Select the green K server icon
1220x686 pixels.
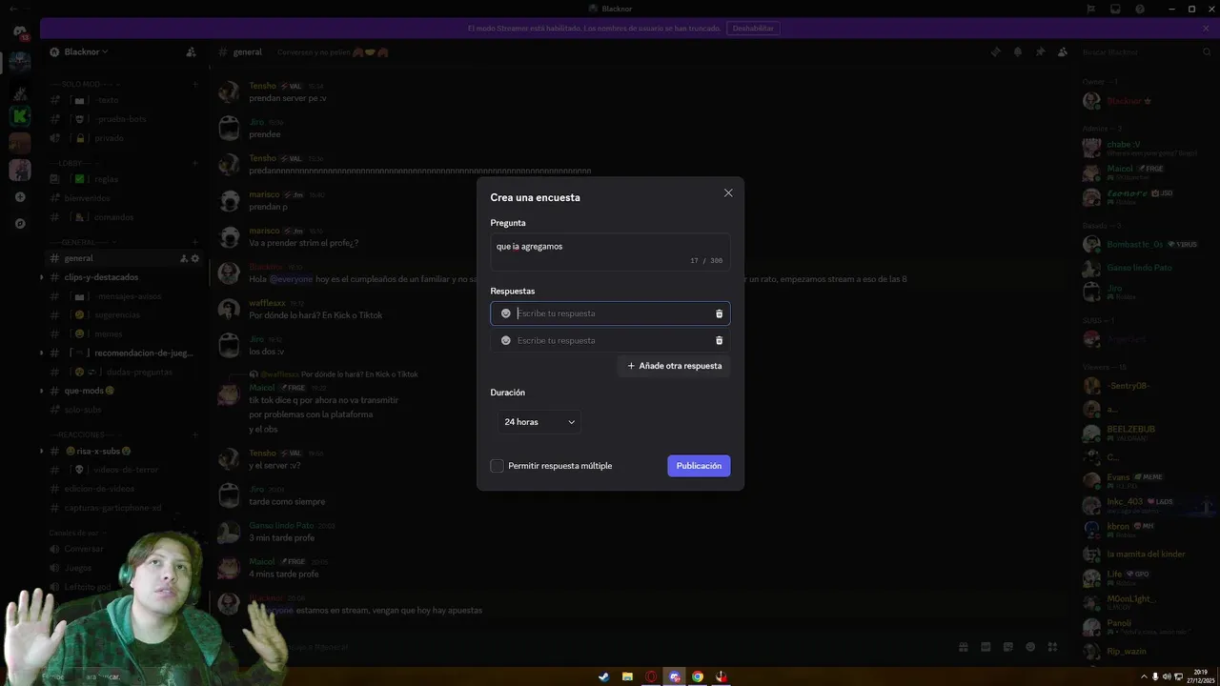tap(19, 116)
